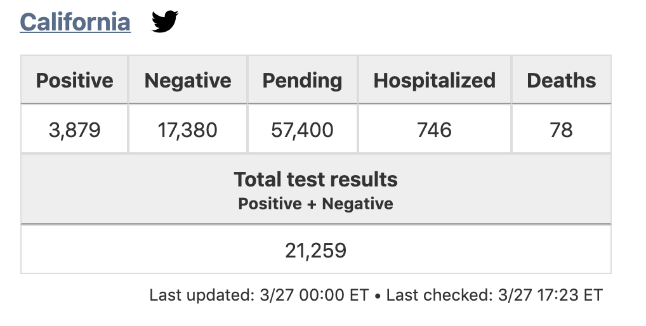Open the California state link

pos(75,22)
